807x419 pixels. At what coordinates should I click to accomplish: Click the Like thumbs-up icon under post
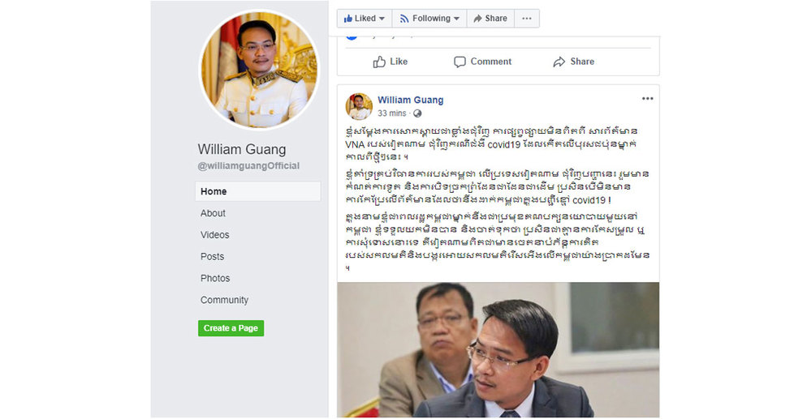[x=379, y=62]
